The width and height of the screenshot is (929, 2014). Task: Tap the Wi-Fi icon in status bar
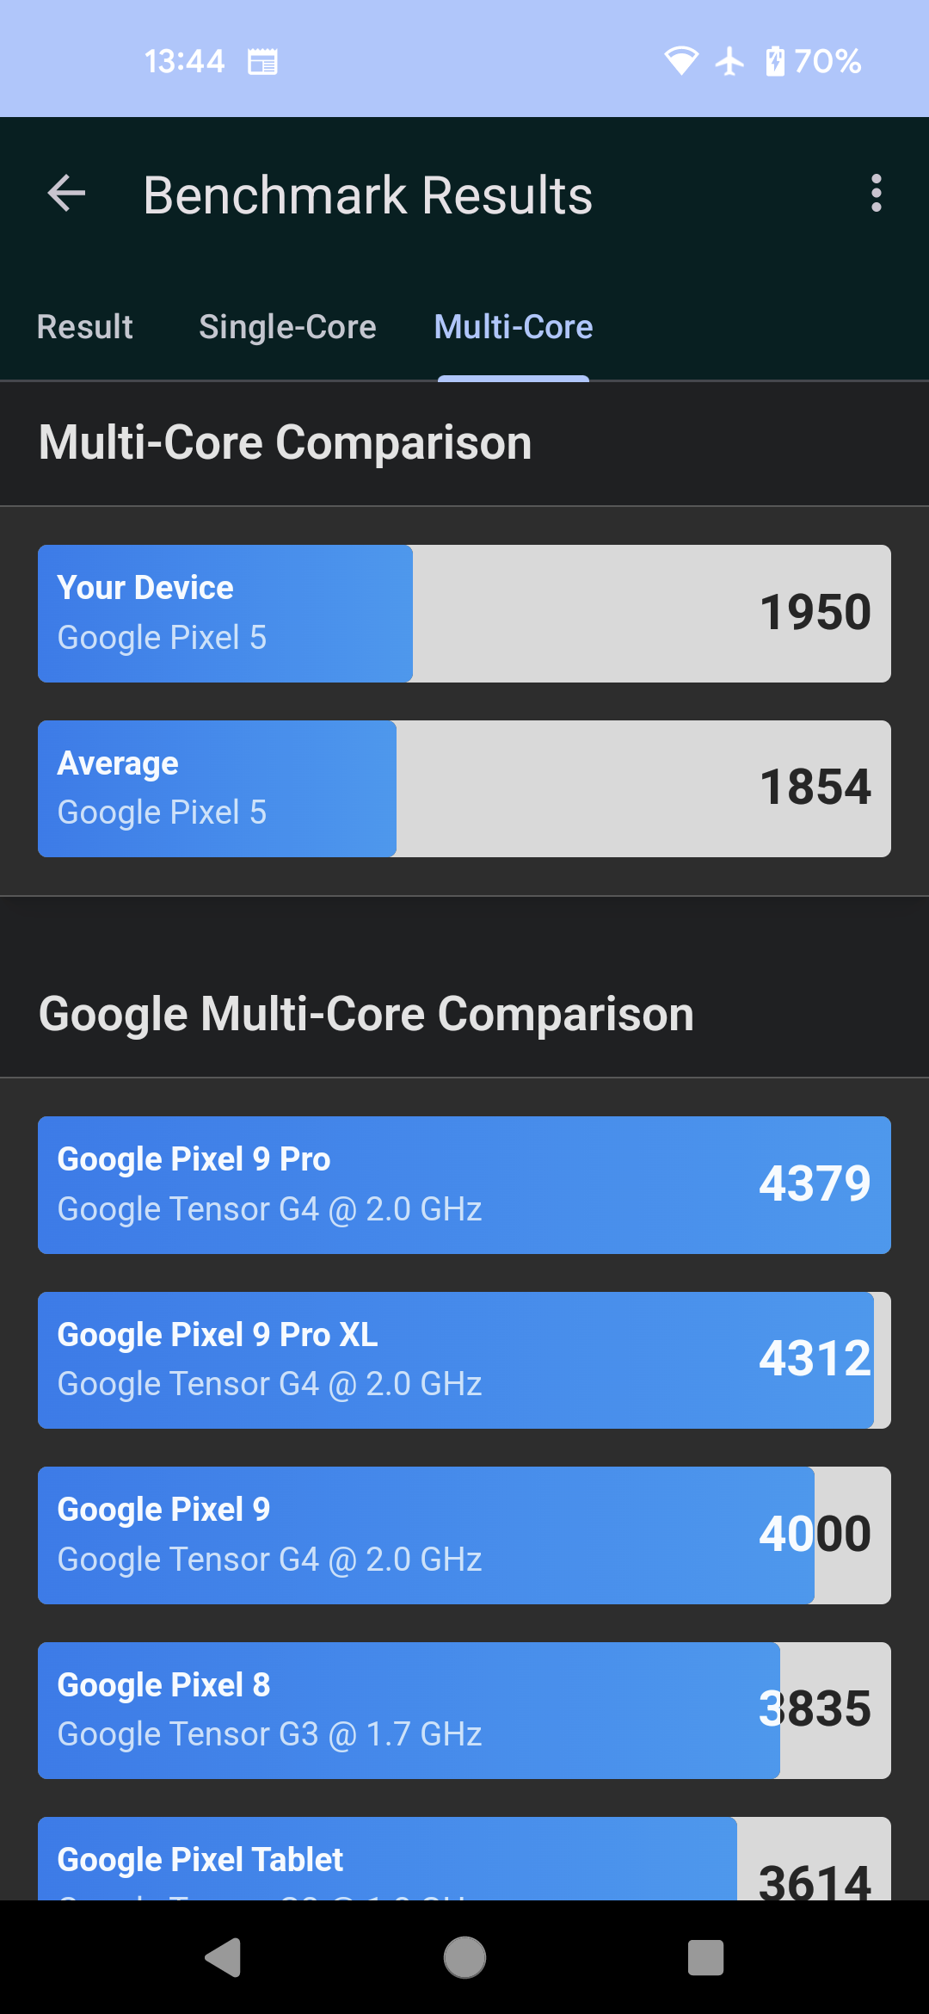pos(681,61)
